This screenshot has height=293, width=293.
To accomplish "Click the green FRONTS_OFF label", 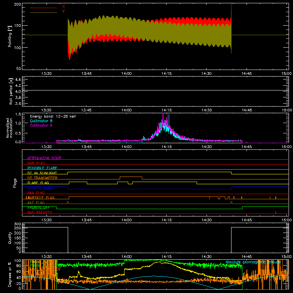I will (x=38, y=208).
